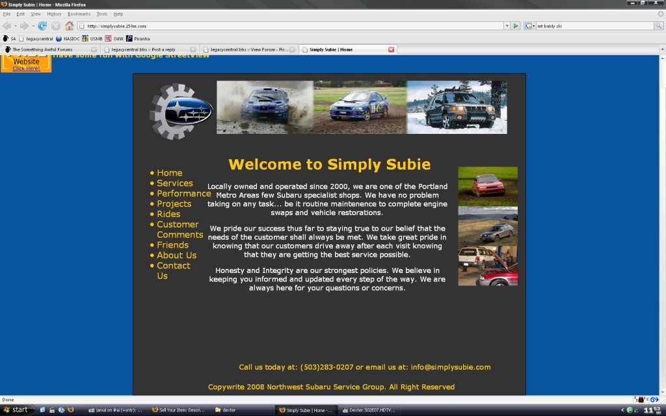666x416 pixels.
Task: Open the OiNK bookmark
Action: (114, 38)
